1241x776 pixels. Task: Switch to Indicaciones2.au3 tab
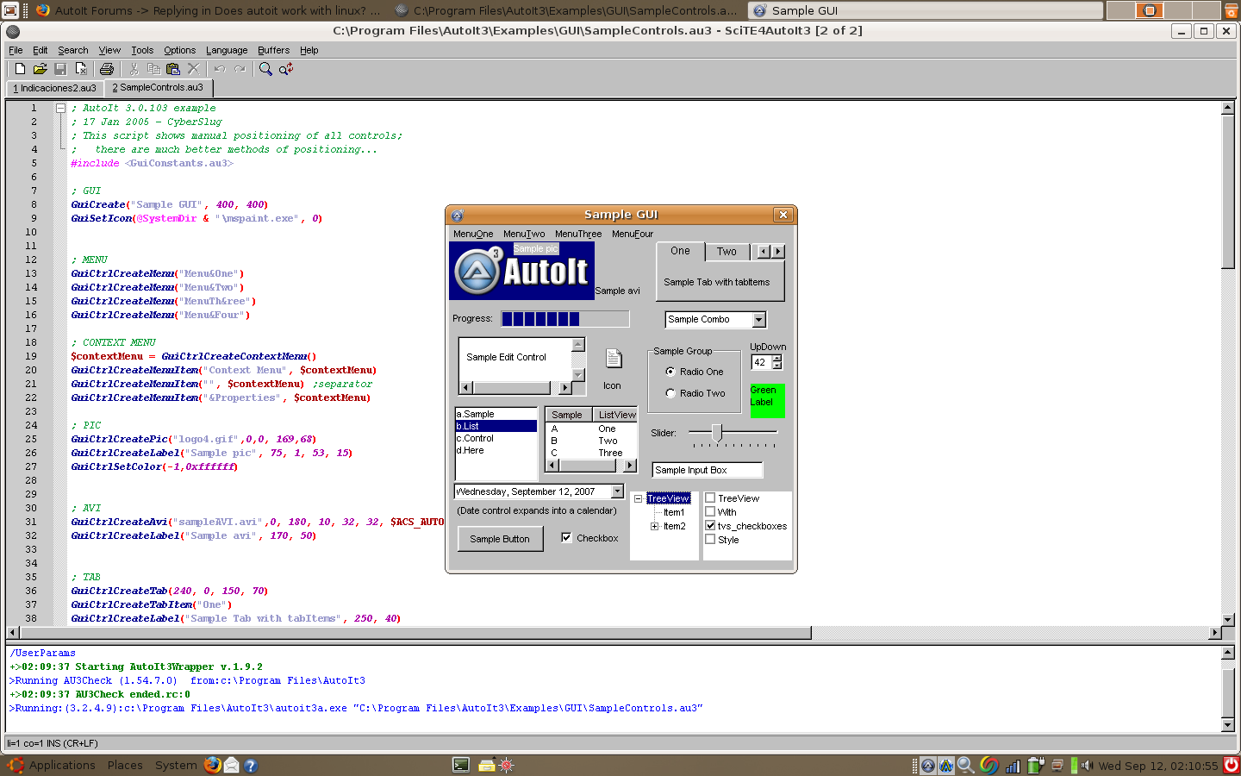[x=55, y=88]
